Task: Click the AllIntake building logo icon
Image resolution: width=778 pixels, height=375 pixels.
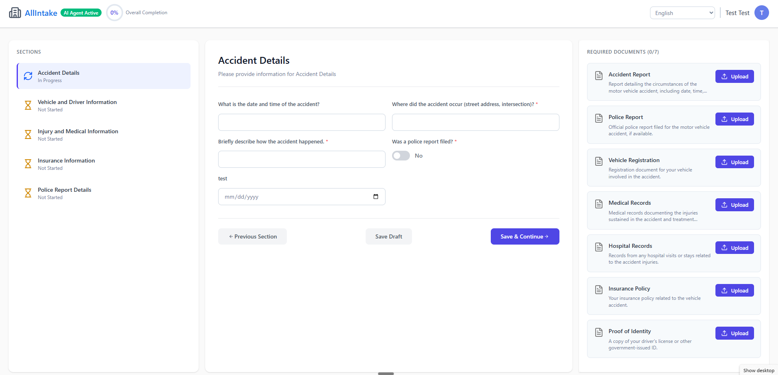Action: 15,13
